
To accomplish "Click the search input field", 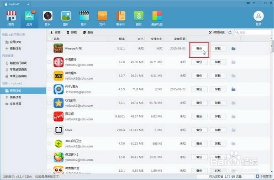I will point(253,32).
